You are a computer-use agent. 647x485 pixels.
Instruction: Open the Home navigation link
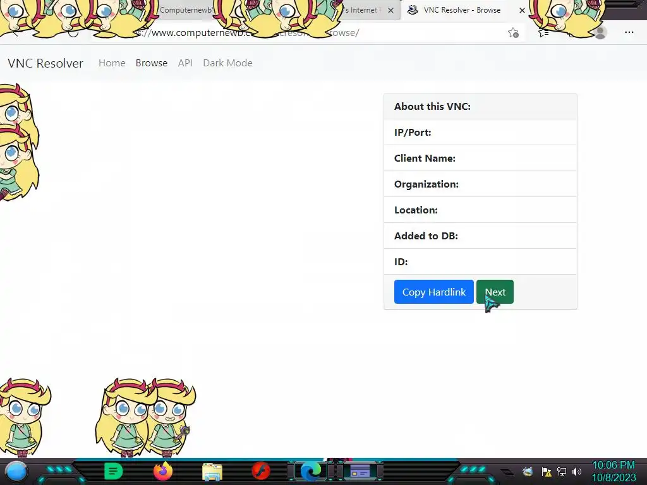click(x=112, y=63)
